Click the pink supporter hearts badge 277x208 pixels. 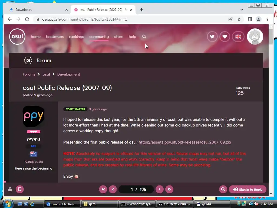pyautogui.click(x=33, y=132)
